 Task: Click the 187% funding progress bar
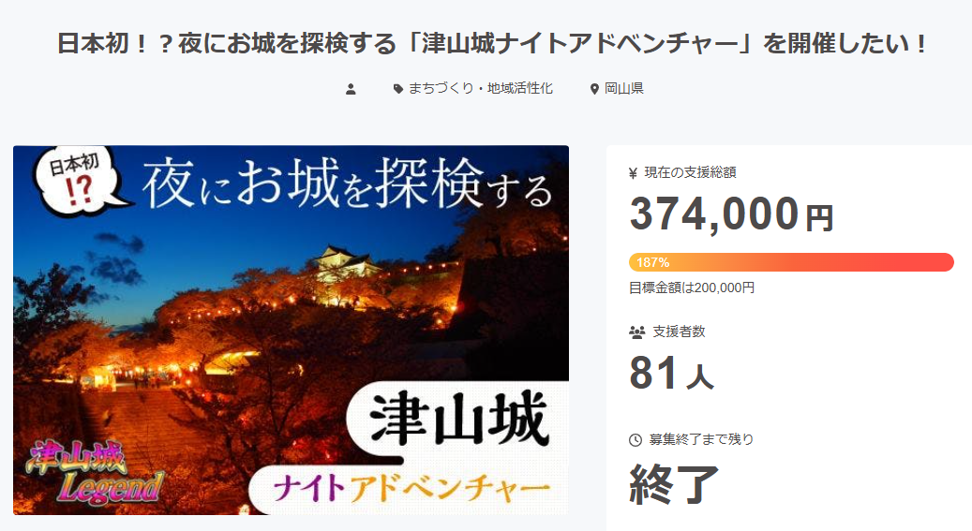[791, 262]
